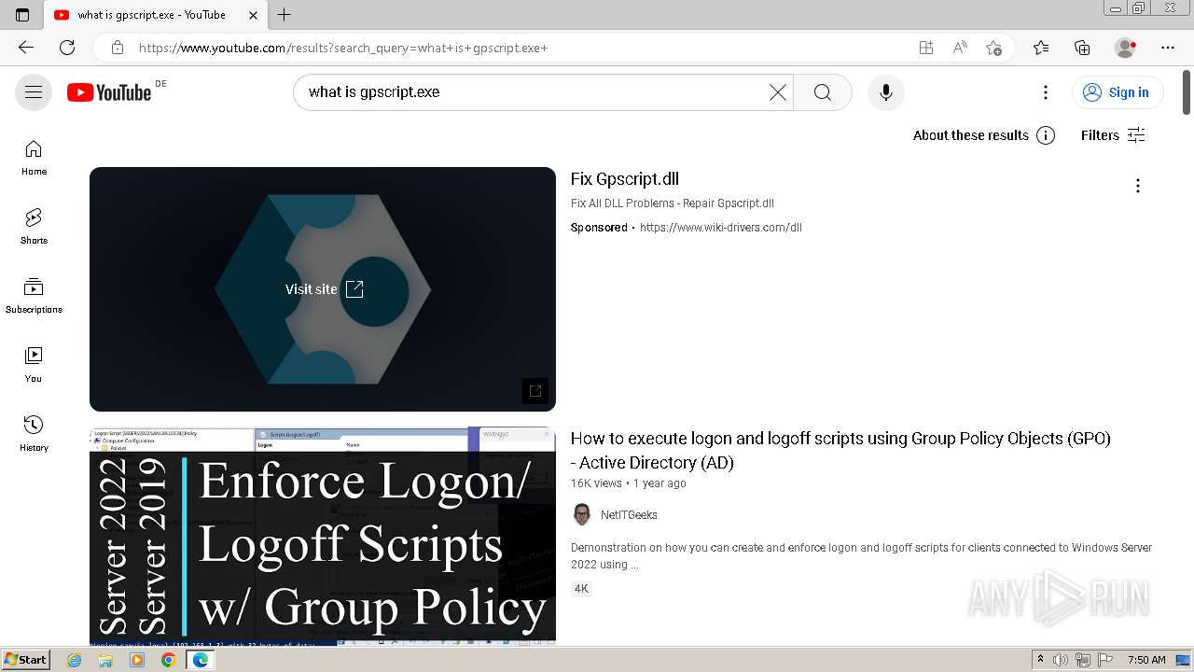This screenshot has width=1194, height=672.
Task: Open Edge Settings and more menu
Action: click(x=1168, y=48)
